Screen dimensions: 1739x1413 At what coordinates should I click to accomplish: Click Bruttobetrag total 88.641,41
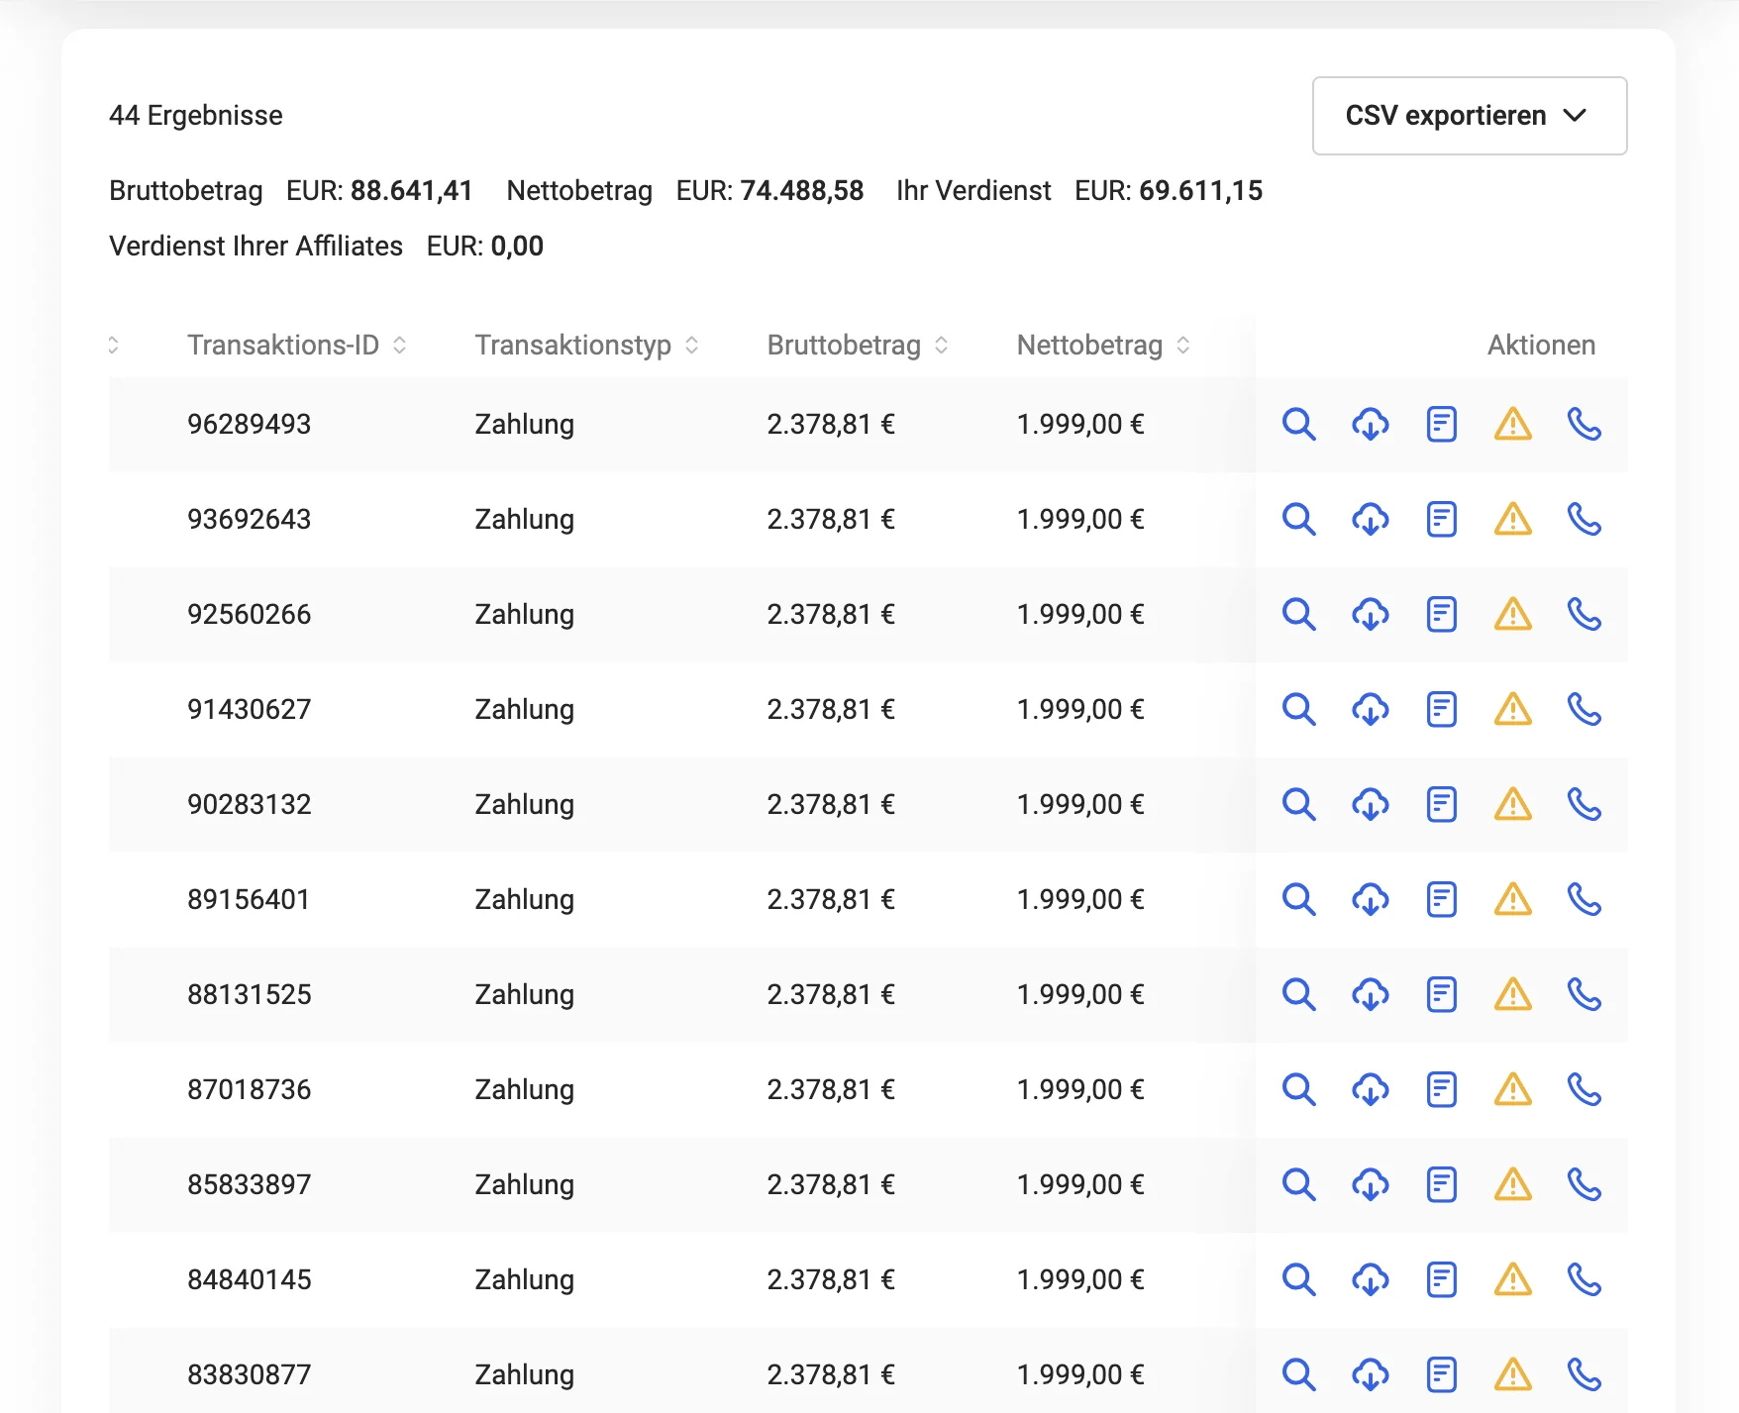(412, 190)
